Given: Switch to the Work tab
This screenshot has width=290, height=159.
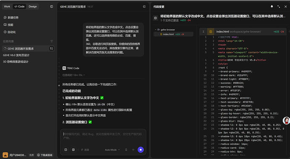Looking at the screenshot, I should [x=7, y=6].
